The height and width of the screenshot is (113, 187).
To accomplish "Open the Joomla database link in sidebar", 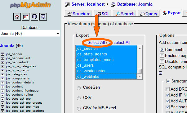I will [7, 46].
